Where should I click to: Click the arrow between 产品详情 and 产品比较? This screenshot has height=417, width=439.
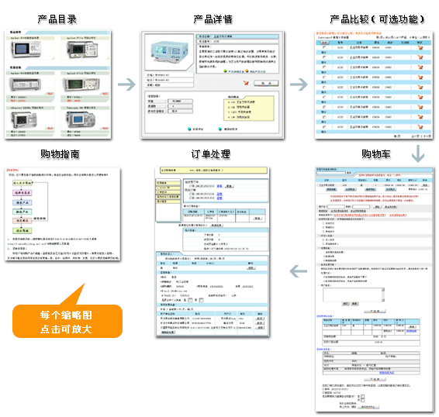pyautogui.click(x=299, y=84)
